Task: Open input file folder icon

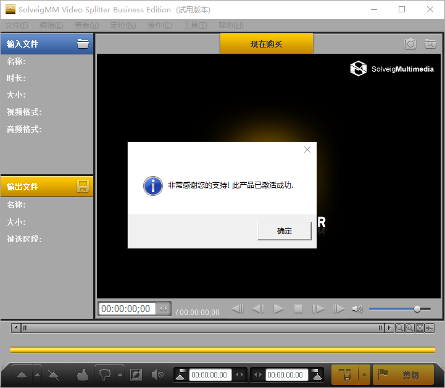Action: click(x=83, y=44)
